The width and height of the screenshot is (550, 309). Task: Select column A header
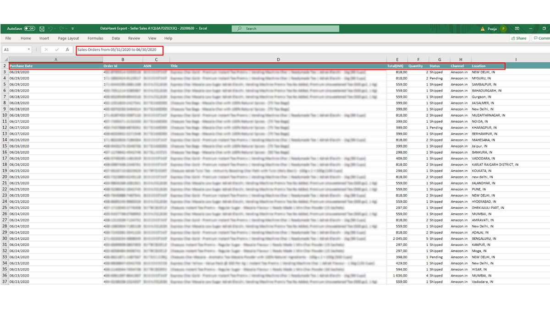click(x=55, y=60)
